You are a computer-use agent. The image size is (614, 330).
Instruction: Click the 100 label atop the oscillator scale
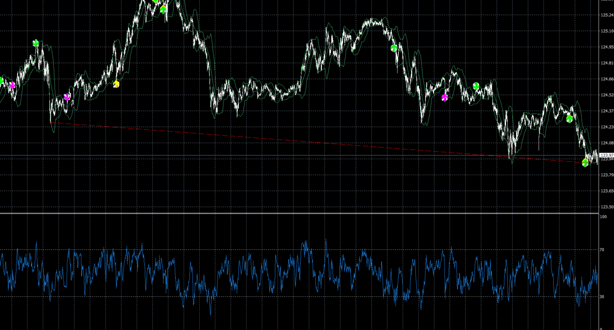click(603, 217)
